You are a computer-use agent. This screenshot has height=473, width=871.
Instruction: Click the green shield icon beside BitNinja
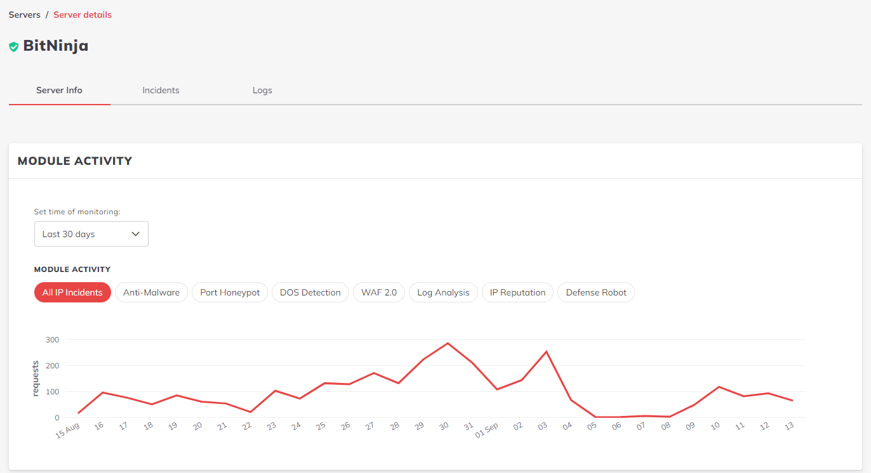(x=13, y=46)
